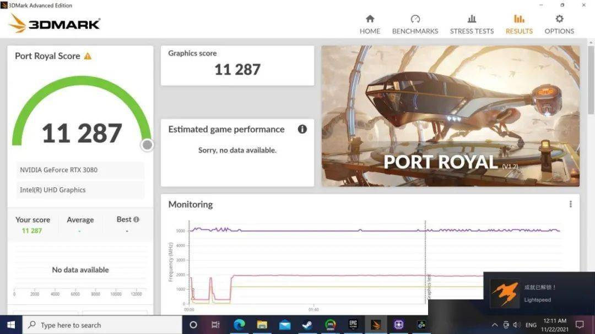Viewport: 595px width, 334px height.
Task: Open the Windows Start menu
Action: pos(11,325)
